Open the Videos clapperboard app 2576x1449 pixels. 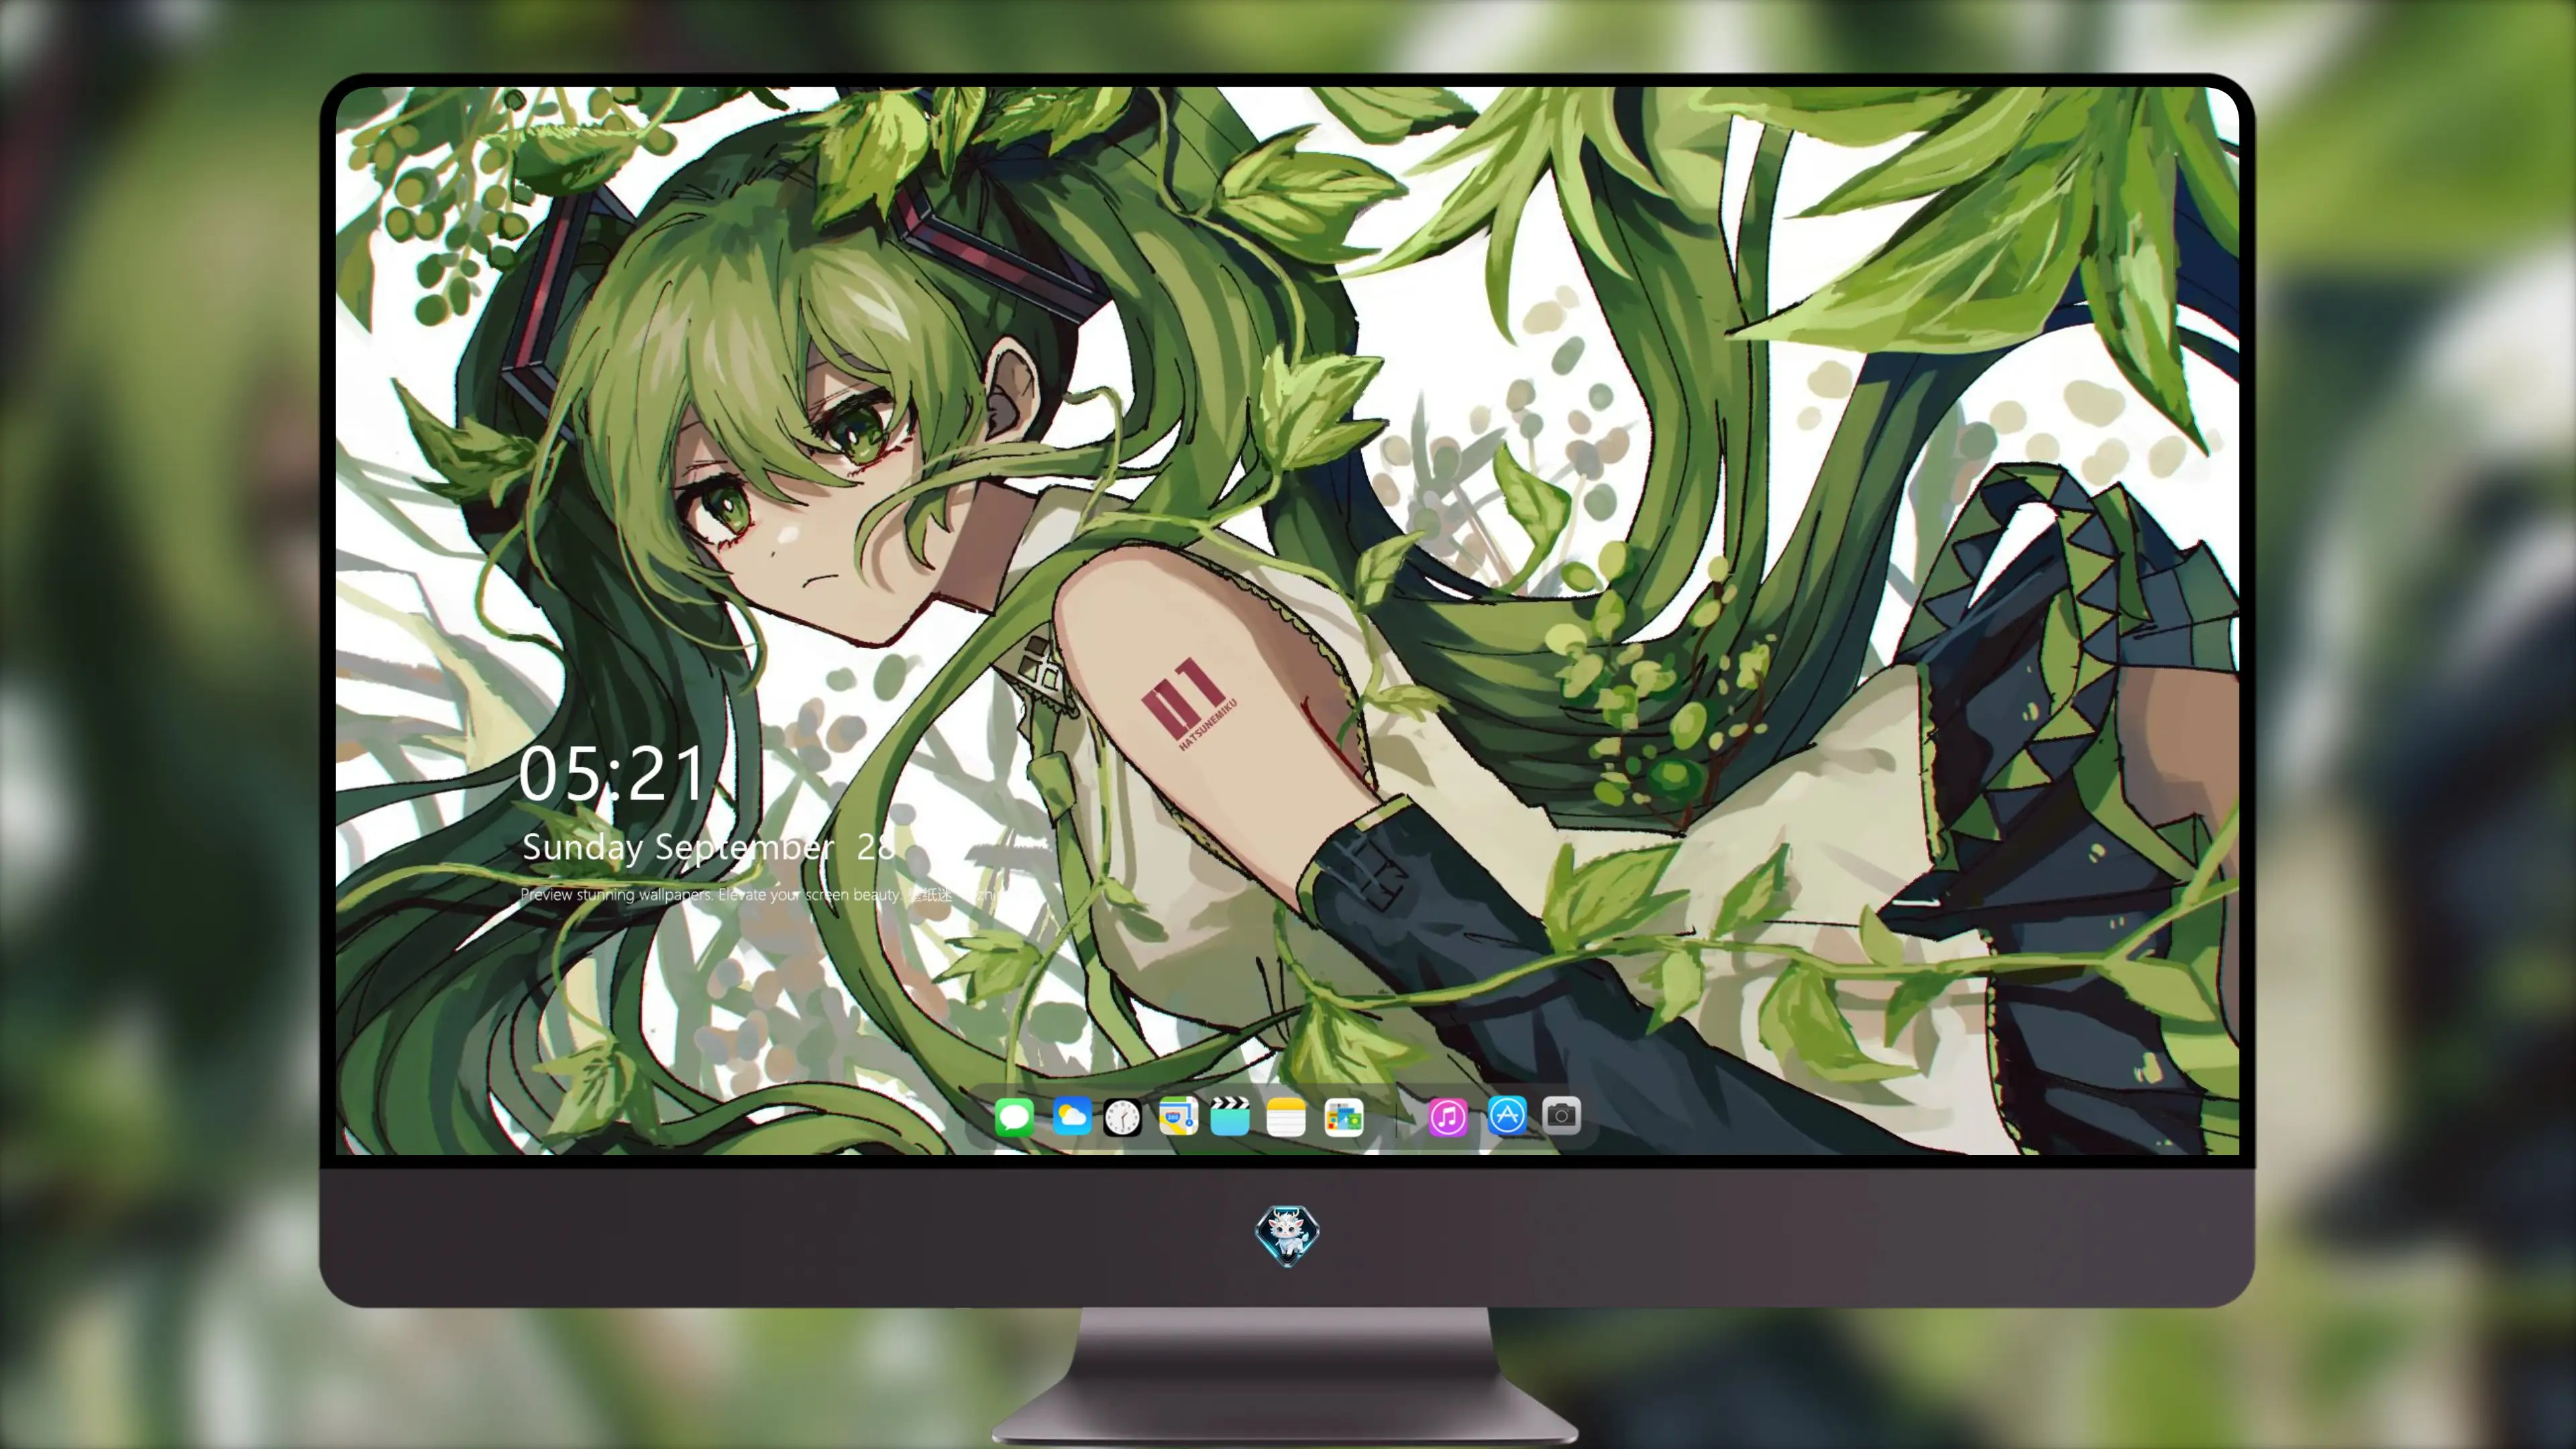click(x=1230, y=1116)
